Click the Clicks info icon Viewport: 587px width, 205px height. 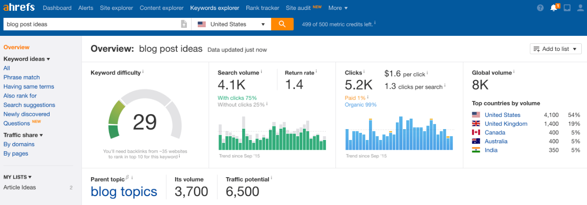pyautogui.click(x=364, y=72)
